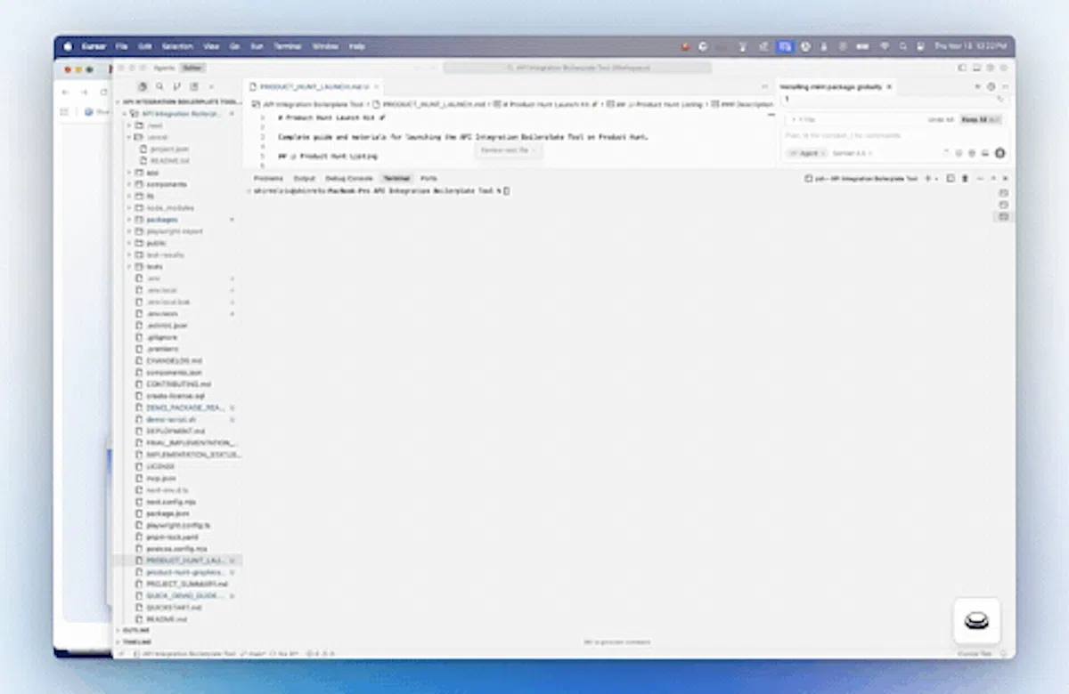
Task: Focus the chat prompt input field
Action: (894, 135)
